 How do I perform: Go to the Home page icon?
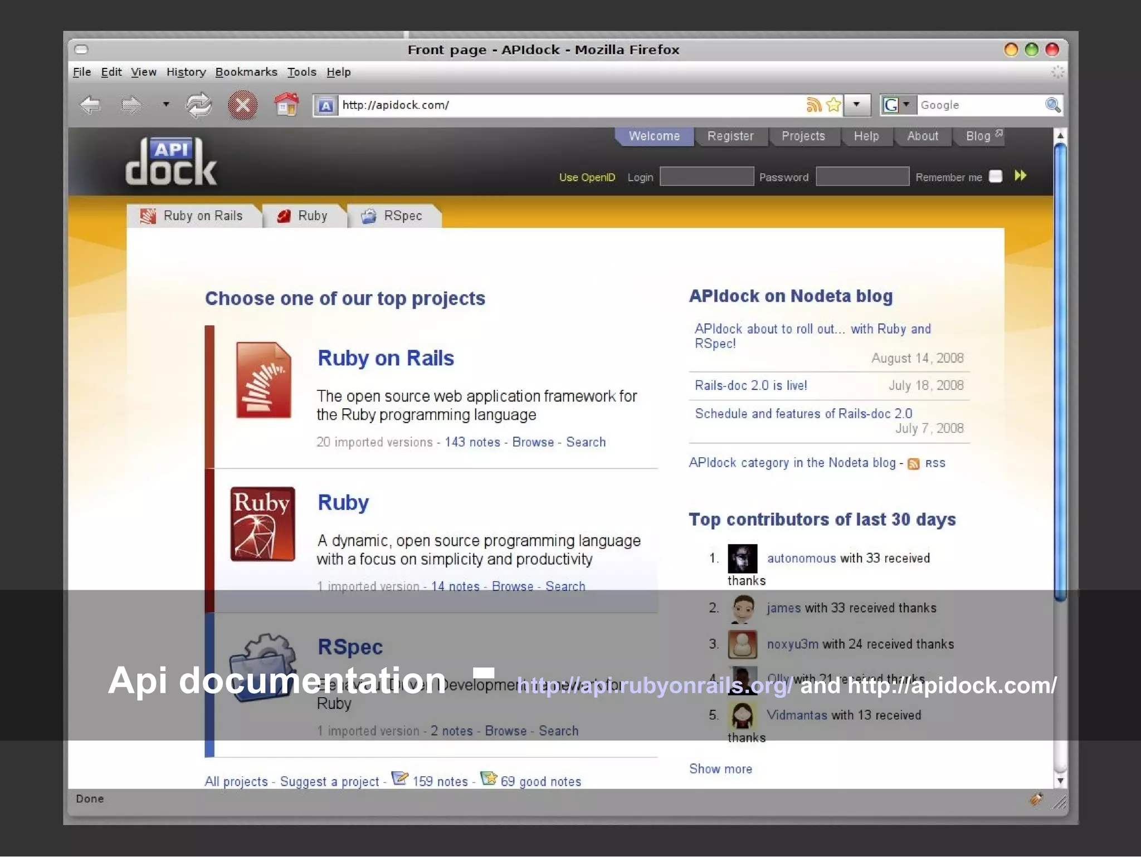pyautogui.click(x=286, y=104)
